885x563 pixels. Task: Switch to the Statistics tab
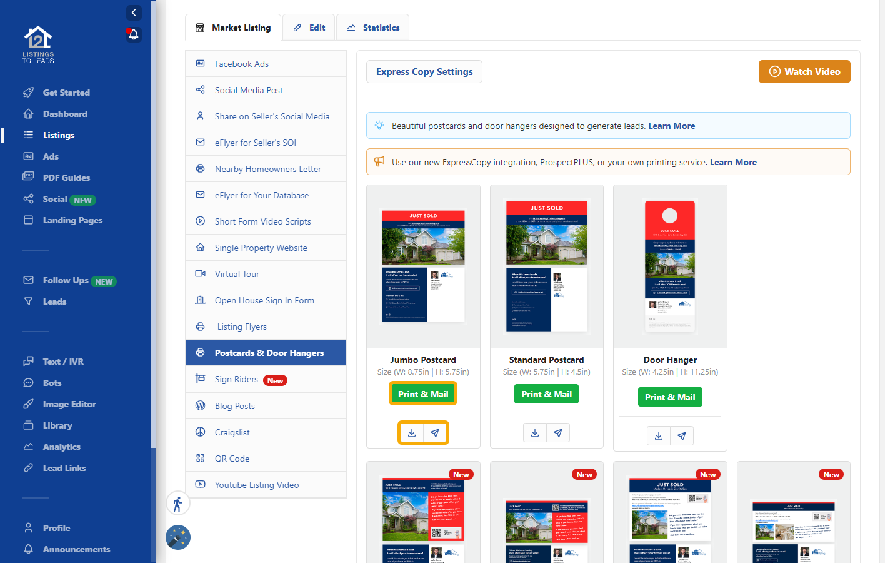[x=373, y=28]
